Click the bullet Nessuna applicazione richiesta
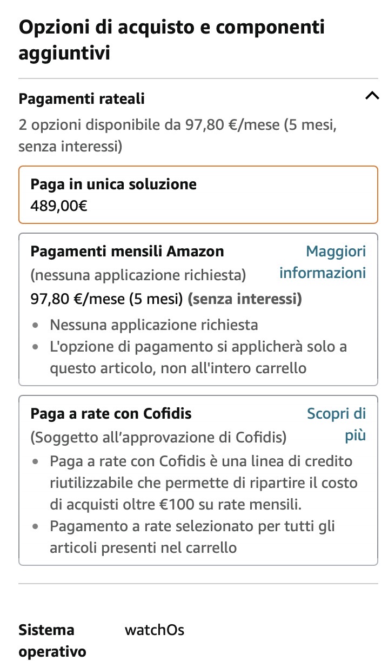 153,325
